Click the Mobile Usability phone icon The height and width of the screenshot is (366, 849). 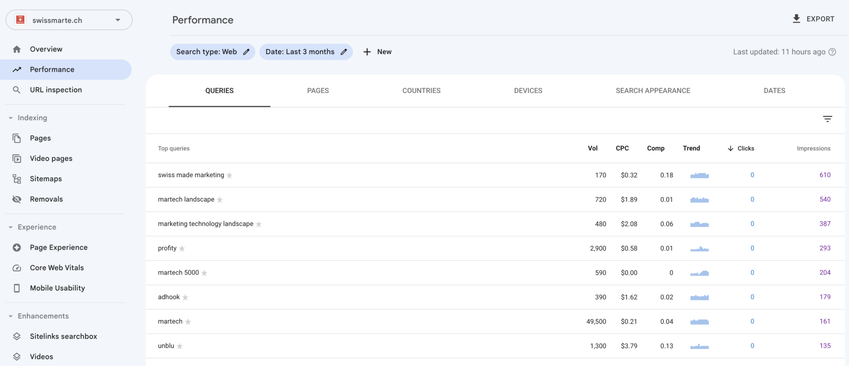(x=17, y=288)
